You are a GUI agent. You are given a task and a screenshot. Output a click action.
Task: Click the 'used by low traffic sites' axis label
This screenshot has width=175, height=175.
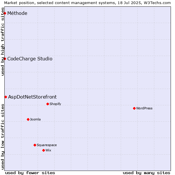[3, 137]
